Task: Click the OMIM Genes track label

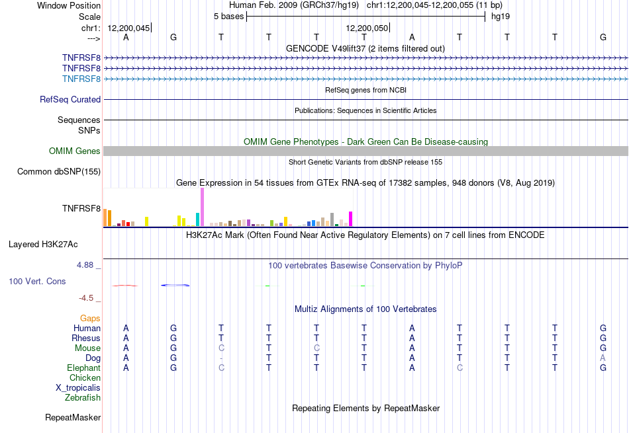Action: point(74,151)
